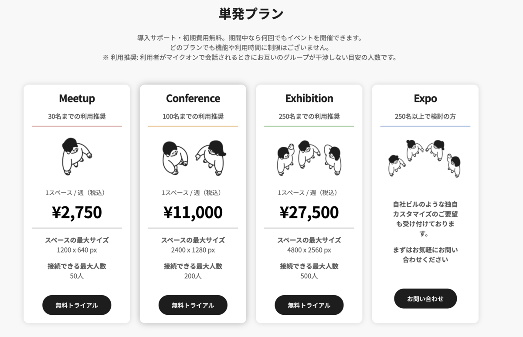
Task: Click the pink divider line under Meetup
Action: [x=77, y=127]
